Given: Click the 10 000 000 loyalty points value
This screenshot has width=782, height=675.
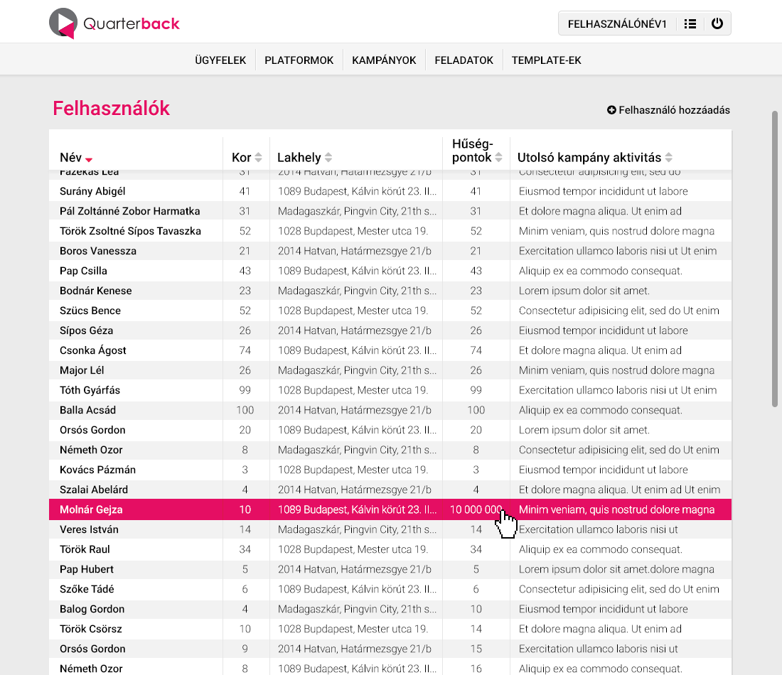Looking at the screenshot, I should tap(476, 510).
